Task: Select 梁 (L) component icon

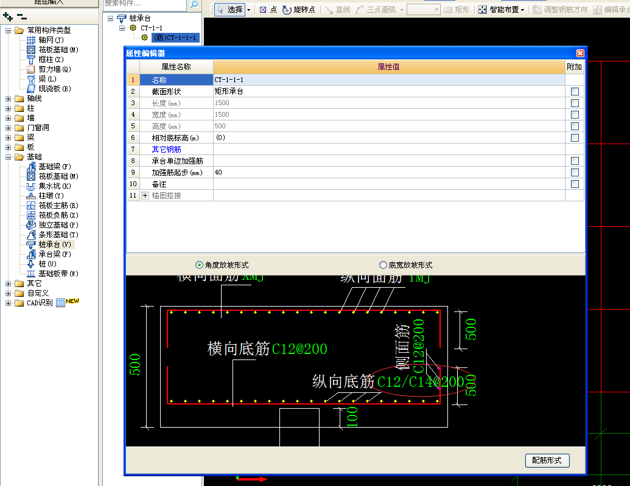Action: (x=31, y=79)
